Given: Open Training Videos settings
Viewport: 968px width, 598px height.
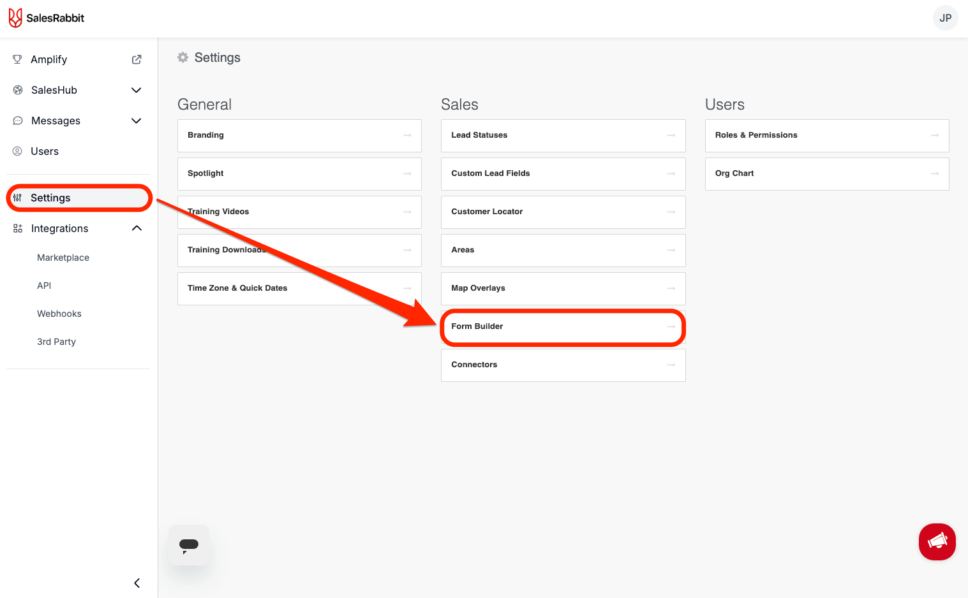Looking at the screenshot, I should (x=299, y=212).
